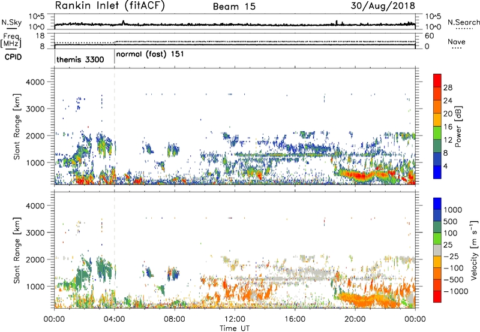Click the 4000 tick of the velocity panel
The image size is (480, 332).
click(35, 206)
